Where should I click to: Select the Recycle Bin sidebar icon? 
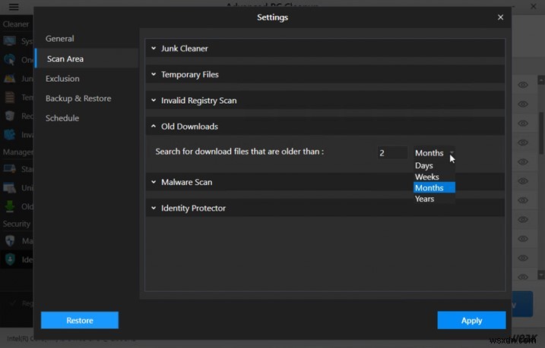tap(10, 116)
